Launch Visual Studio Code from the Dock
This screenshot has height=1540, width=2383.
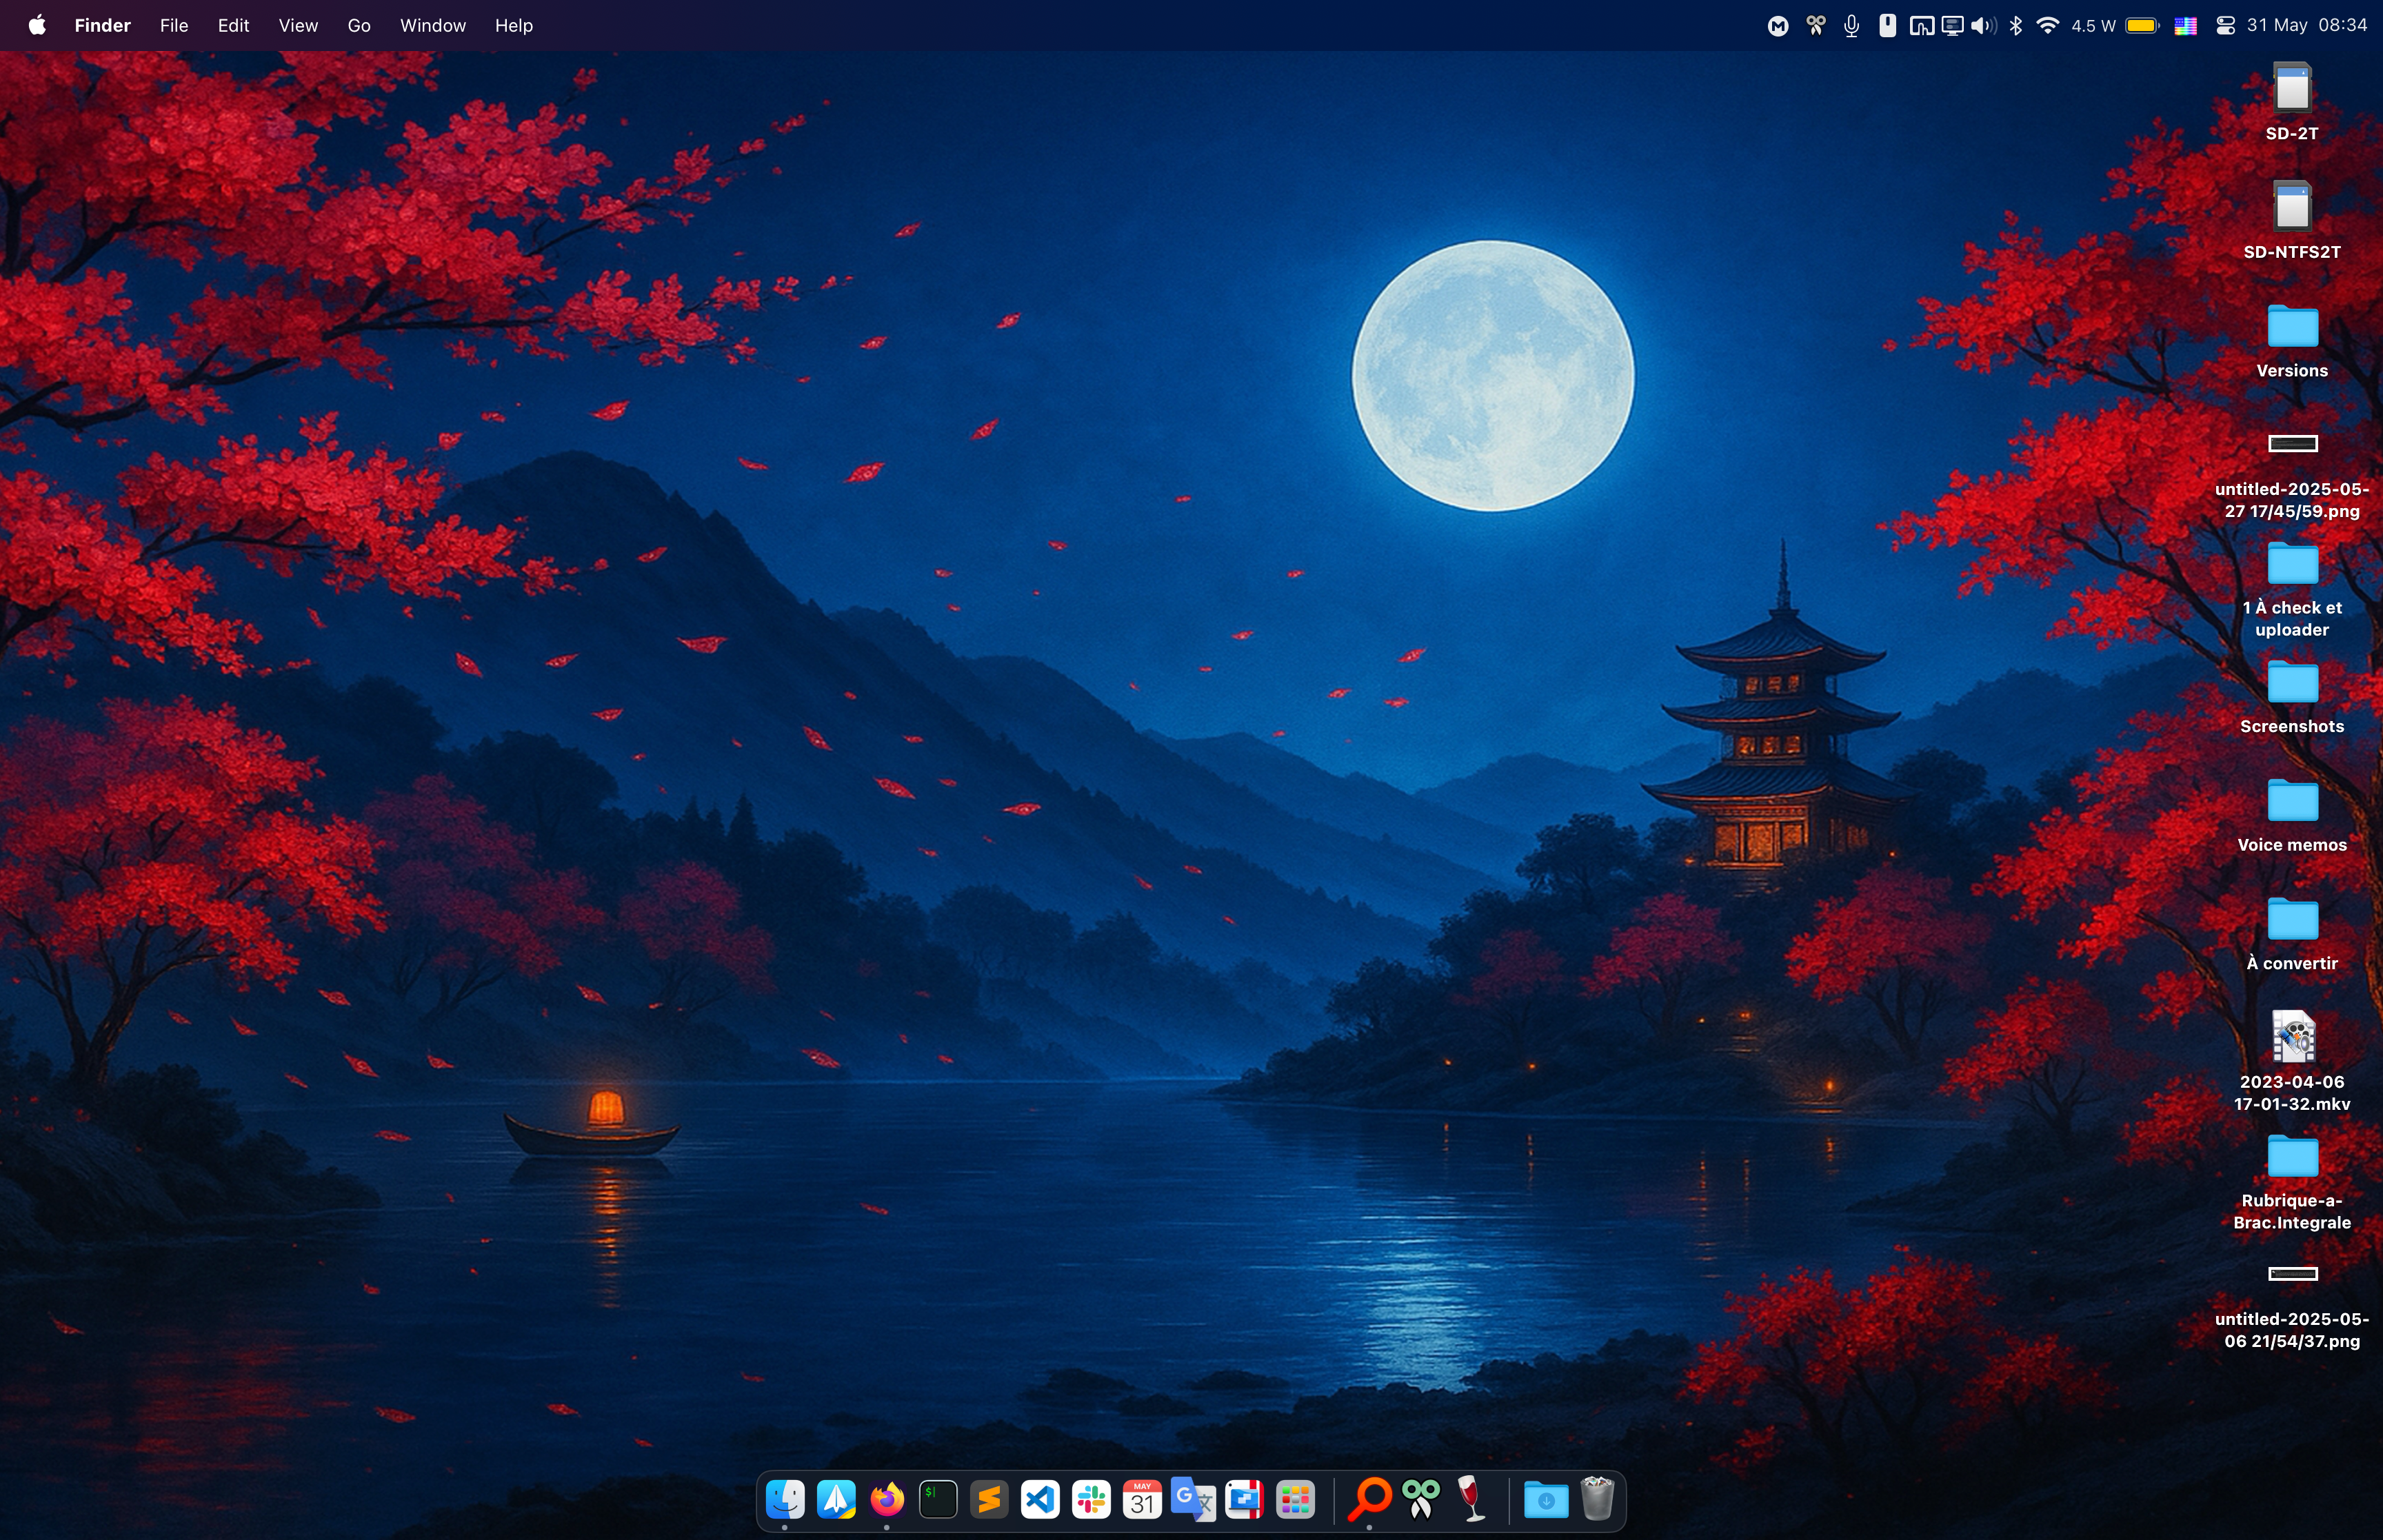point(1040,1499)
